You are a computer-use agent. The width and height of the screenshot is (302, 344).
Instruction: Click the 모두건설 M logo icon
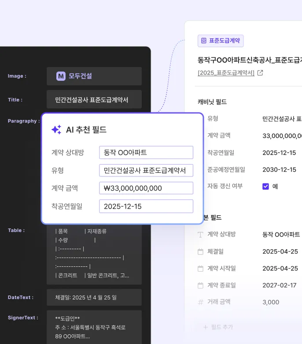click(x=61, y=76)
